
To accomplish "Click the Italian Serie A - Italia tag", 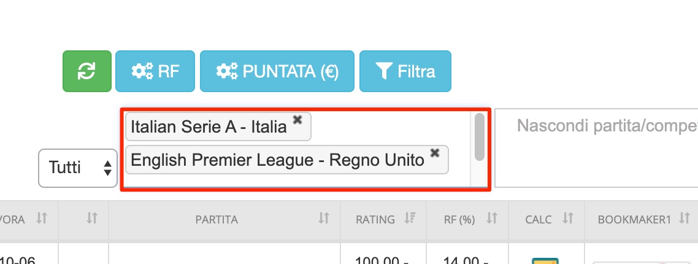I will point(209,126).
